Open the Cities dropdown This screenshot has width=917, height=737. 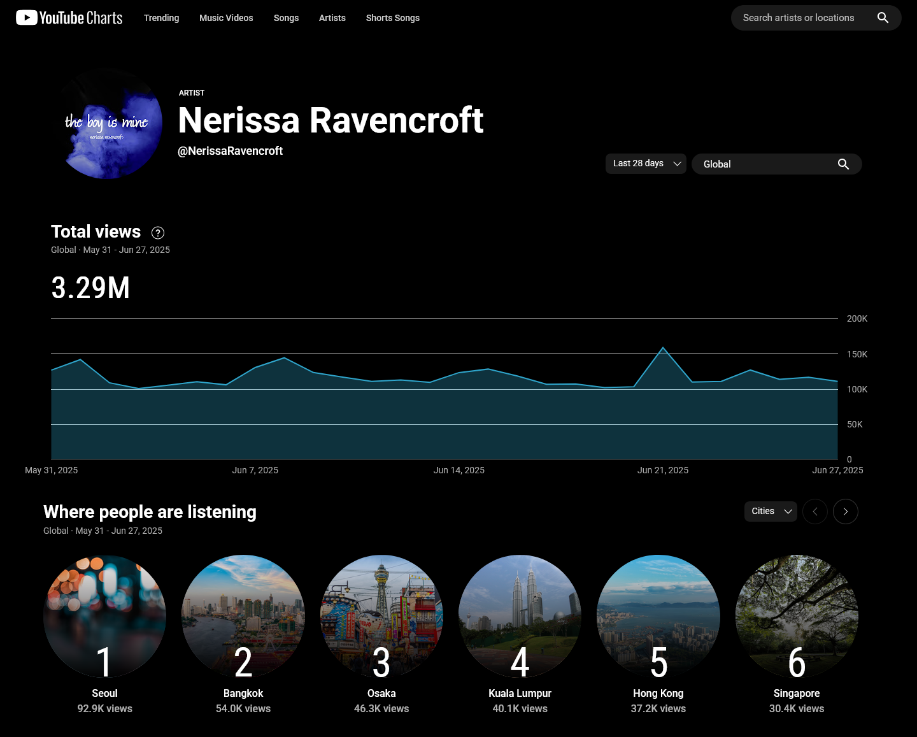click(x=771, y=512)
